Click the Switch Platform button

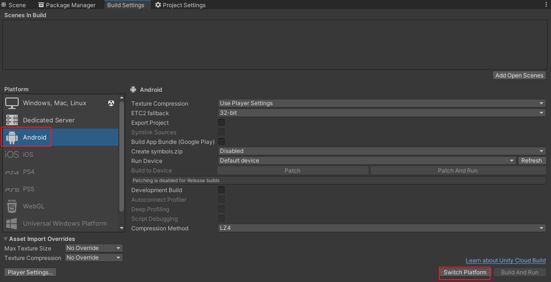pos(464,272)
